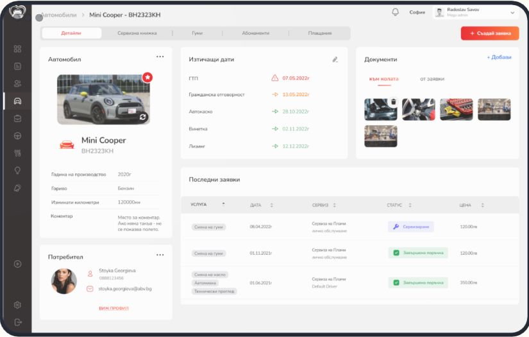Viewport: 529px width, 337px height.
Task: Click Завършена поръчка badge for 01.11.2021г
Action: pos(418,252)
